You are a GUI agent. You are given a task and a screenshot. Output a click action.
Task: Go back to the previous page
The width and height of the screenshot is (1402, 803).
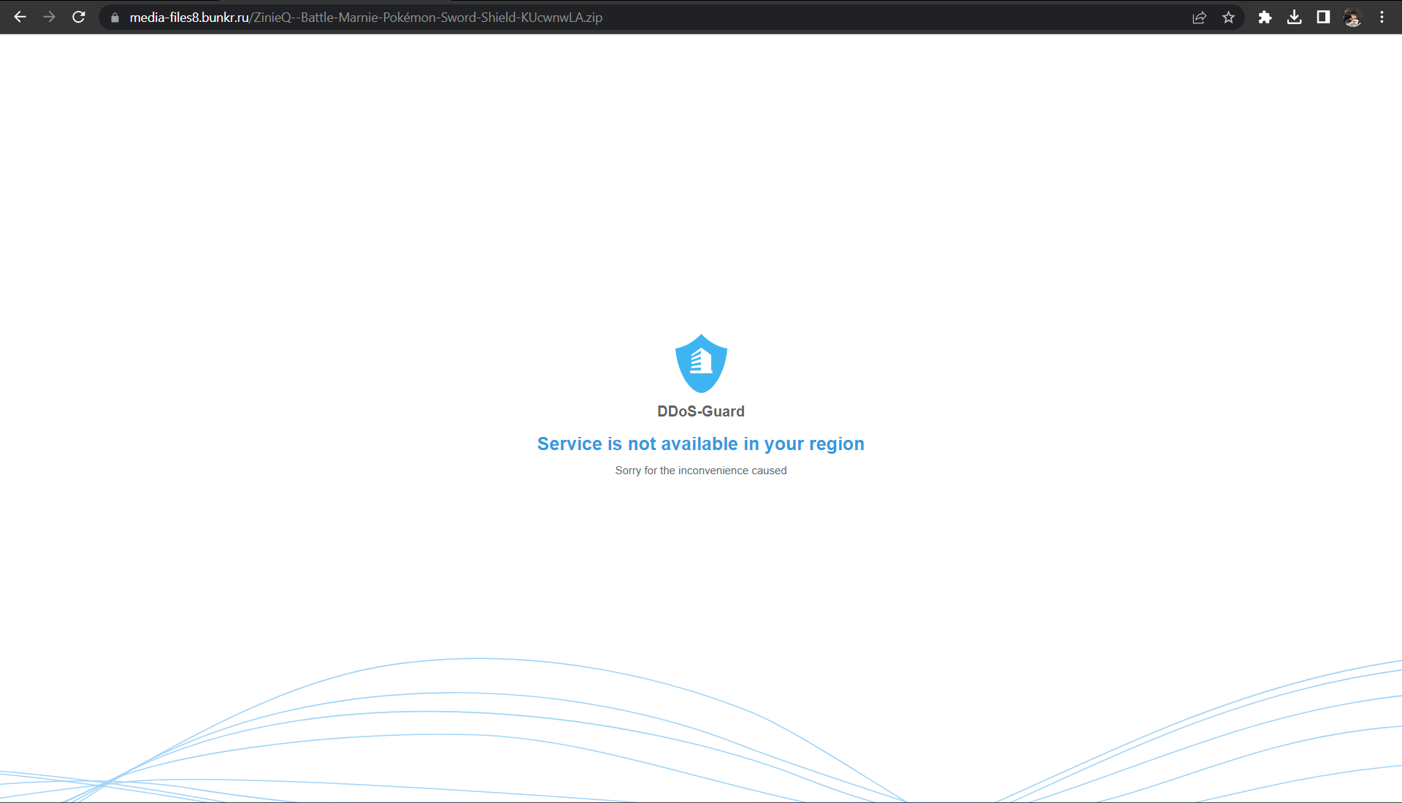pos(20,17)
